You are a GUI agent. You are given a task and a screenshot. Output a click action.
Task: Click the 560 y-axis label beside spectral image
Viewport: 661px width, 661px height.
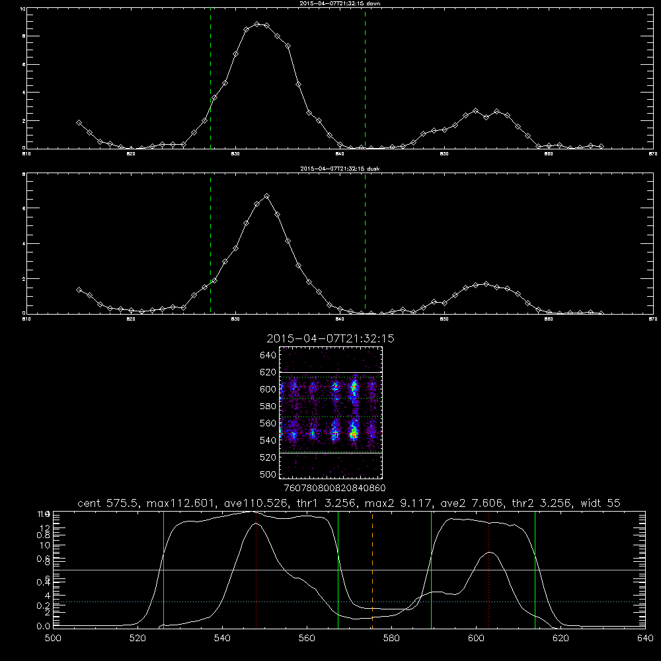[268, 423]
